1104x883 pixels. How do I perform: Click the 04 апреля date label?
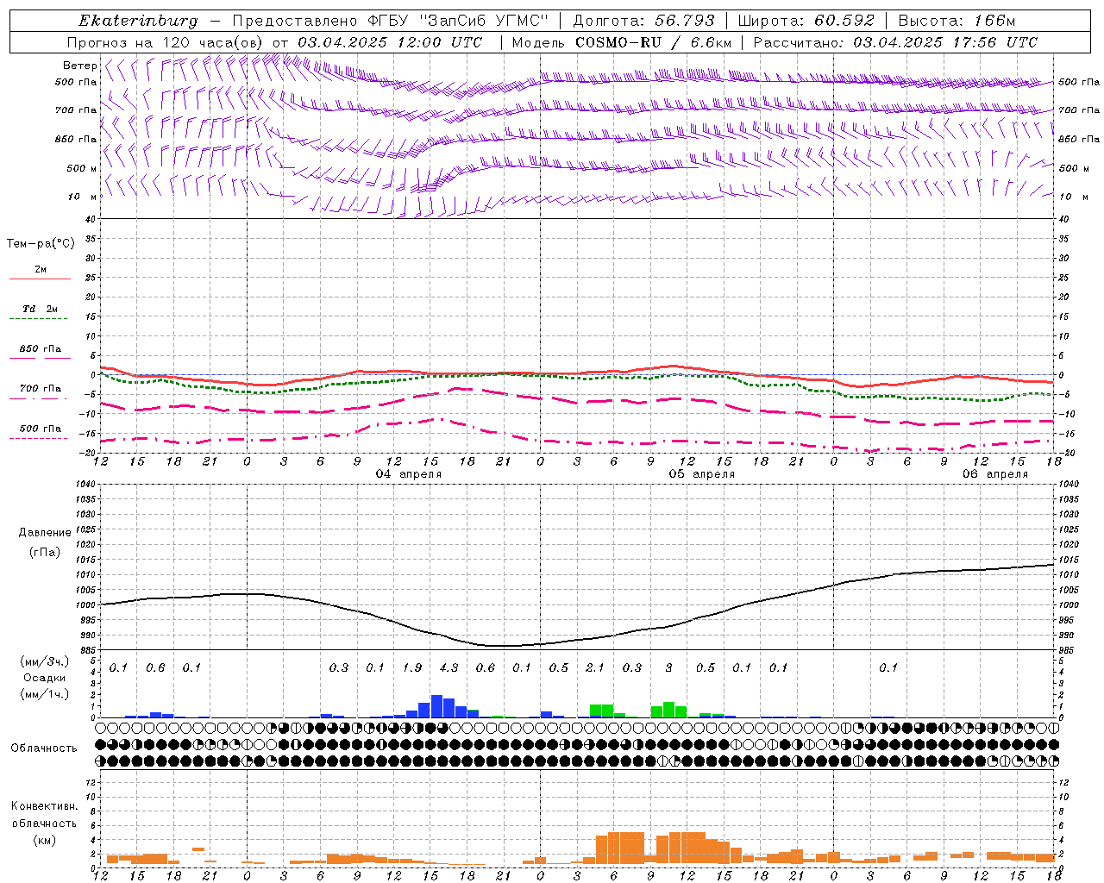pyautogui.click(x=409, y=474)
